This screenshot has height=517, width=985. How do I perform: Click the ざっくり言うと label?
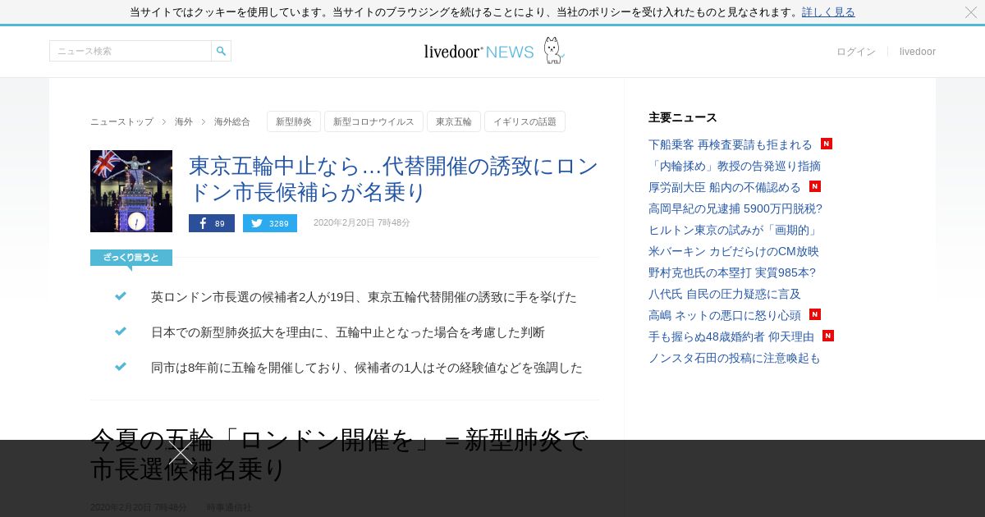(x=131, y=258)
